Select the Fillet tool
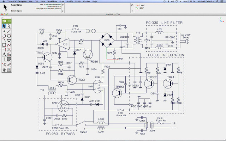226x141 pixels. tap(4, 49)
